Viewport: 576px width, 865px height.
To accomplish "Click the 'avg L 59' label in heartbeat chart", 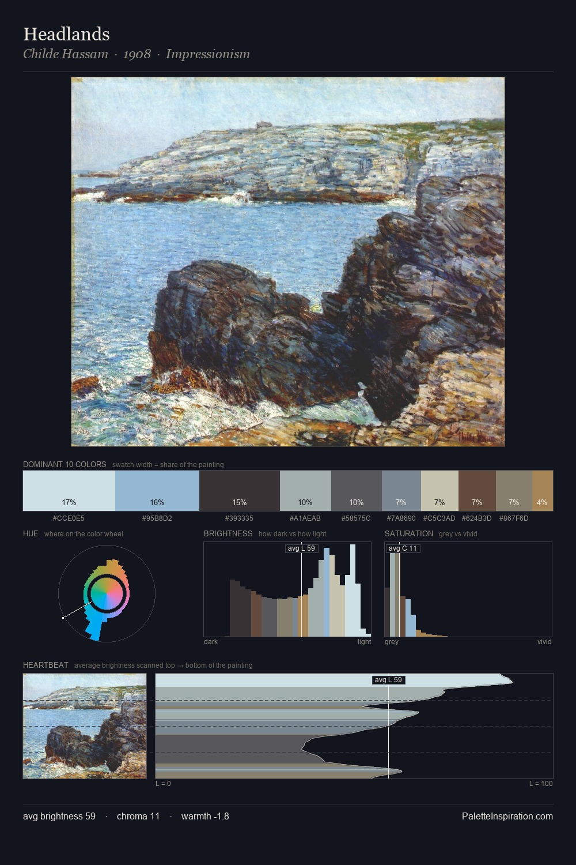I will (389, 680).
